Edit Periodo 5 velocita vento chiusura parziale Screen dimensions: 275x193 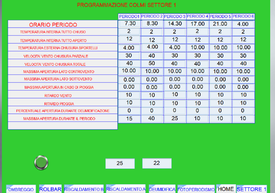click(221, 56)
